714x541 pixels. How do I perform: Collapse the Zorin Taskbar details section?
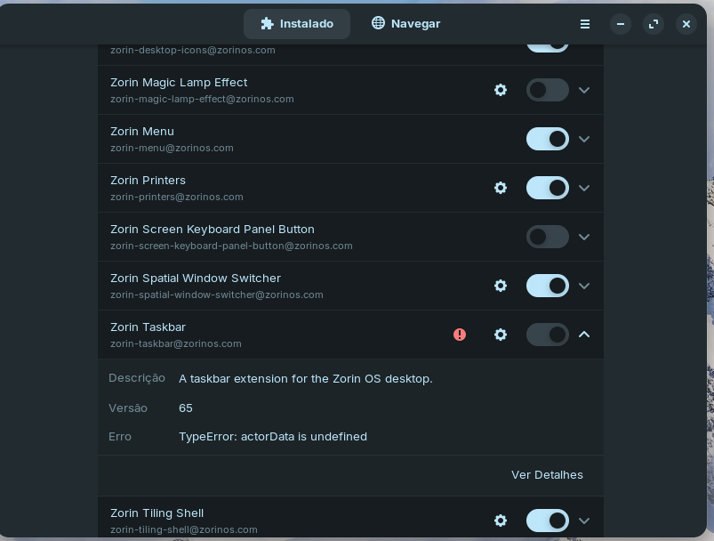584,335
